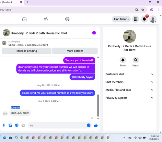This screenshot has width=162, height=142.
Task: Click the listing thumbnail in right panel
Action: tap(130, 36)
